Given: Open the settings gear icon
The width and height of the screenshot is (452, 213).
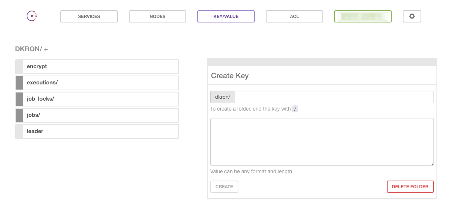Looking at the screenshot, I should 412,16.
